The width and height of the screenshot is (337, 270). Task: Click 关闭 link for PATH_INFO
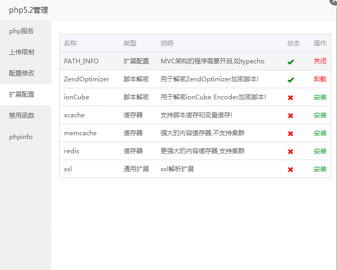click(320, 61)
